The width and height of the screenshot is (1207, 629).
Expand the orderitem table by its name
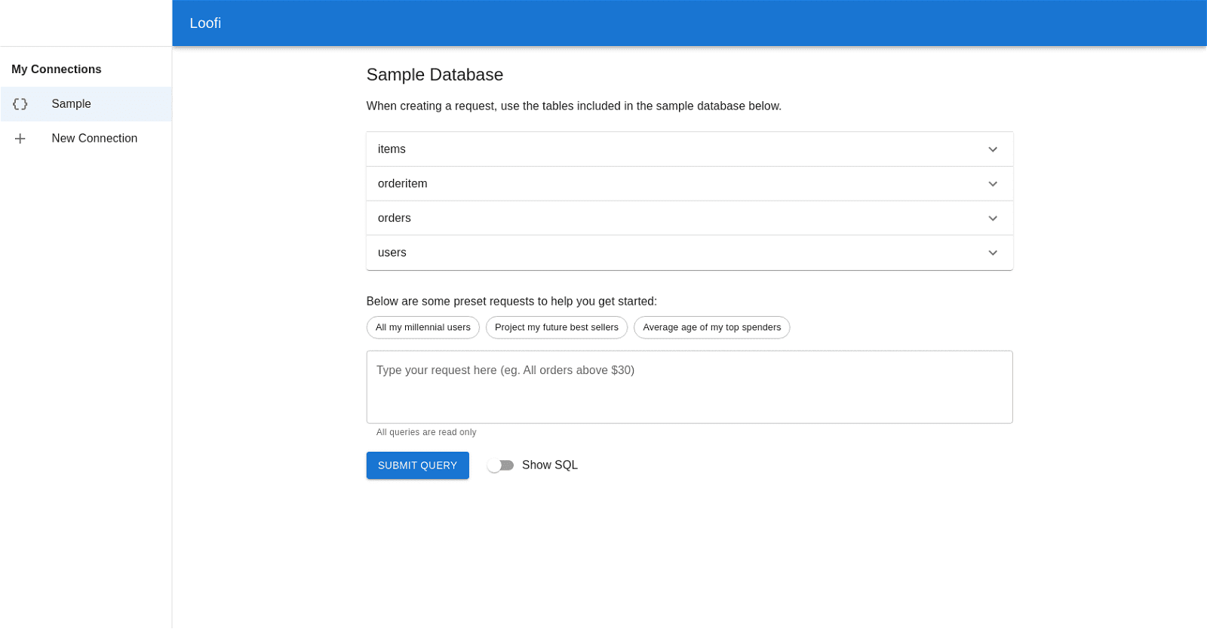click(x=402, y=184)
